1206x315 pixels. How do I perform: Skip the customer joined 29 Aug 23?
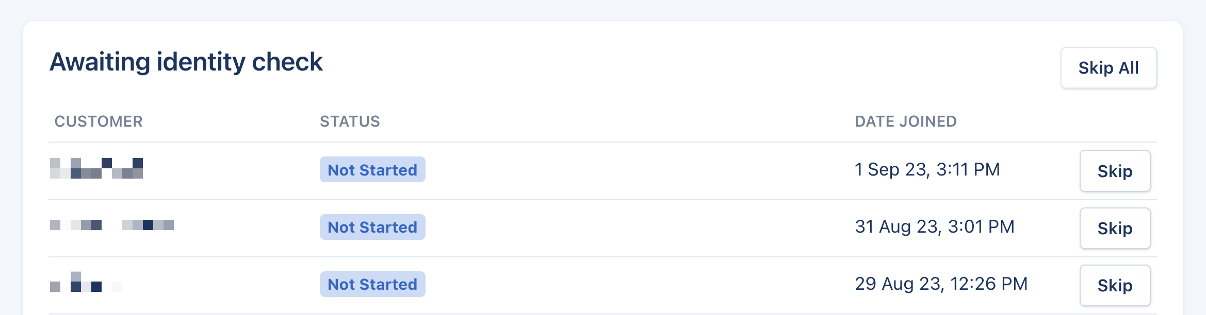pyautogui.click(x=1115, y=285)
